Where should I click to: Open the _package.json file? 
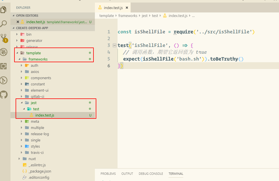click(x=40, y=171)
